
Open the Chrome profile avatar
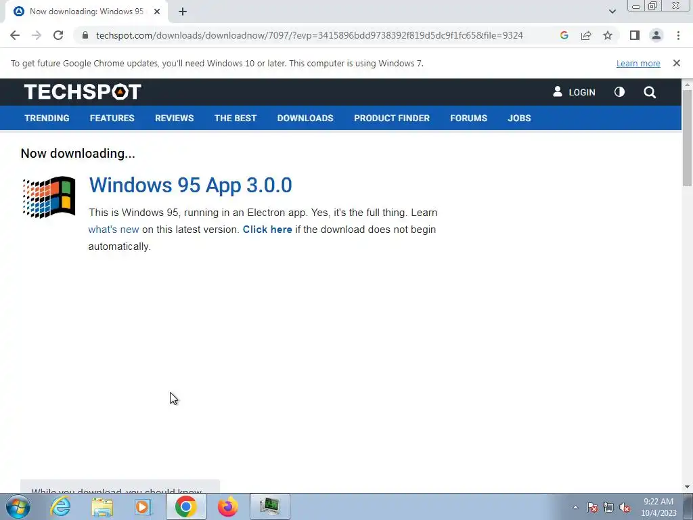pyautogui.click(x=656, y=35)
